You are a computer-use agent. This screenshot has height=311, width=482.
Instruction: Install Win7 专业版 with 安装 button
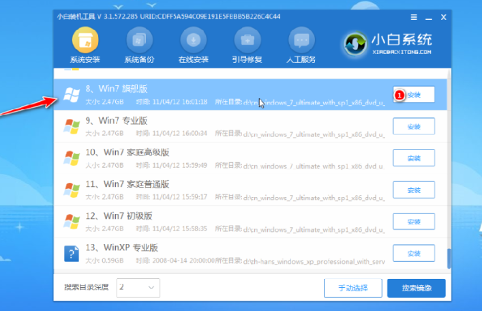click(x=414, y=126)
